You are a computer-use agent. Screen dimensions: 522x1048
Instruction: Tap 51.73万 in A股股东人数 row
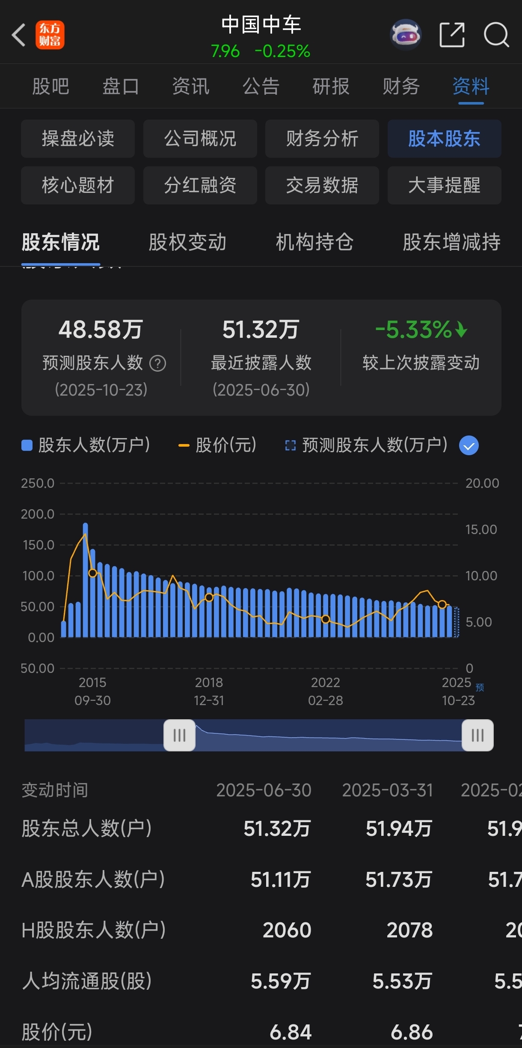(399, 880)
